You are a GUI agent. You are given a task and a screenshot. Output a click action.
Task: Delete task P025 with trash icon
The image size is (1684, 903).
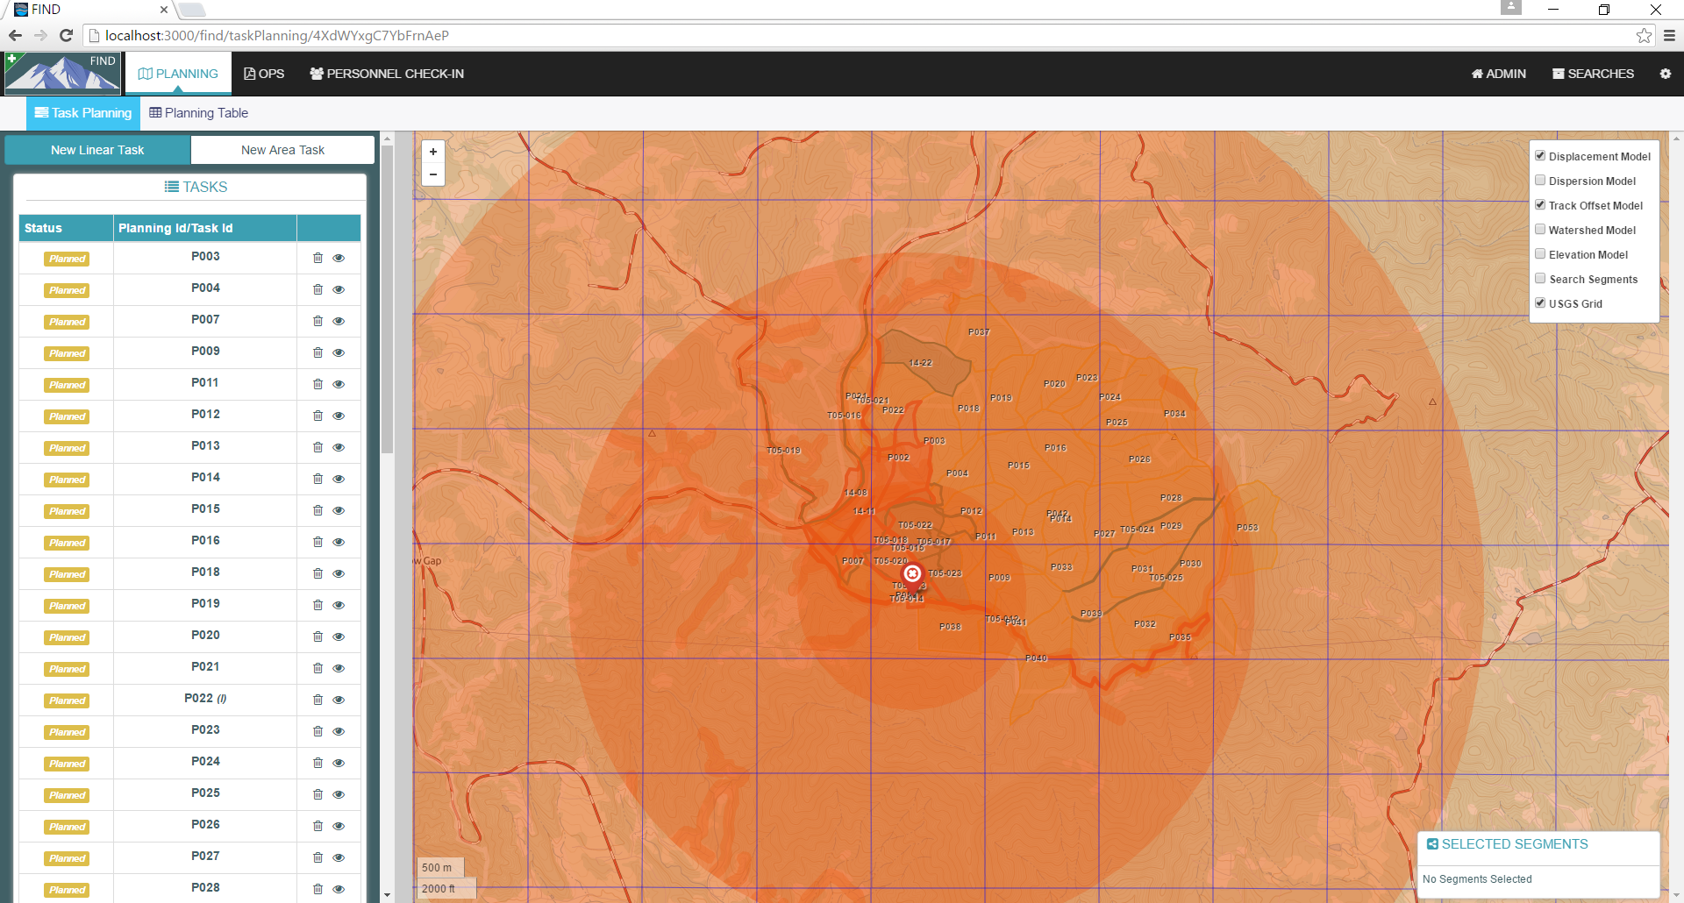coord(318,794)
